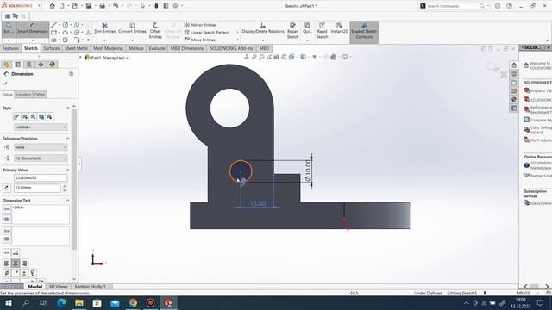The width and height of the screenshot is (552, 310).
Task: Click the Home icon in top toolbar
Action: [52, 6]
